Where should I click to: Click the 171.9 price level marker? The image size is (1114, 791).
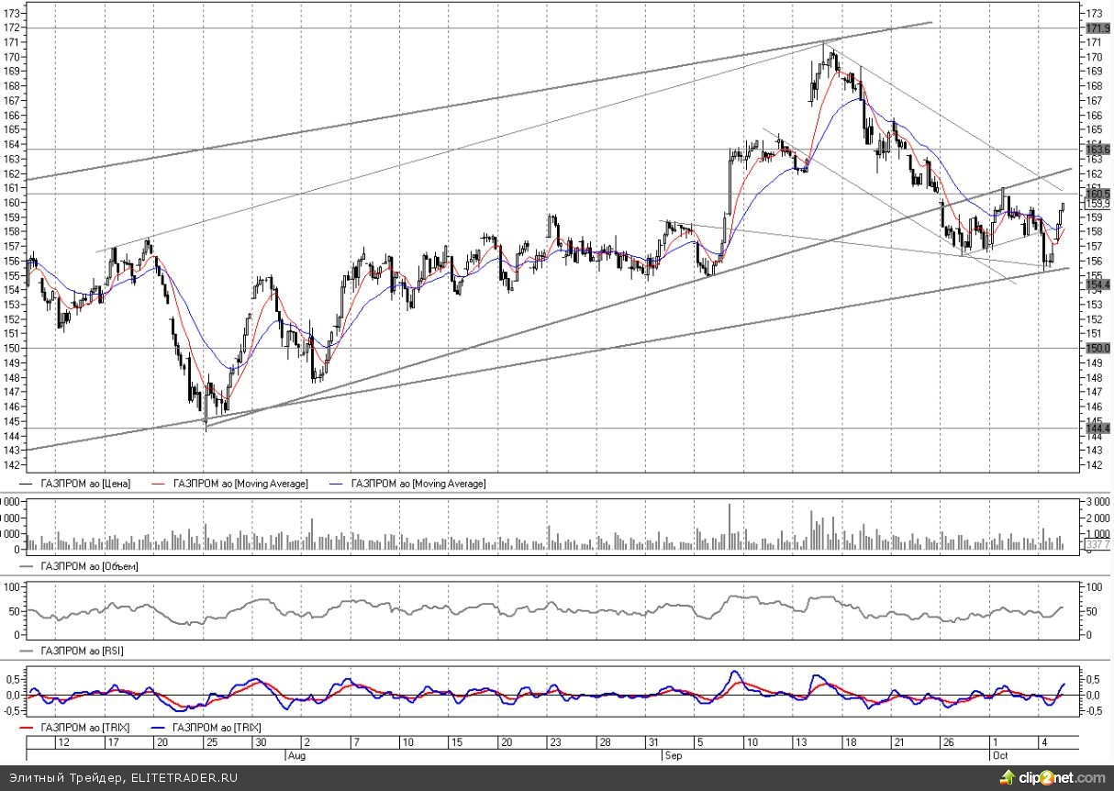pos(1097,29)
